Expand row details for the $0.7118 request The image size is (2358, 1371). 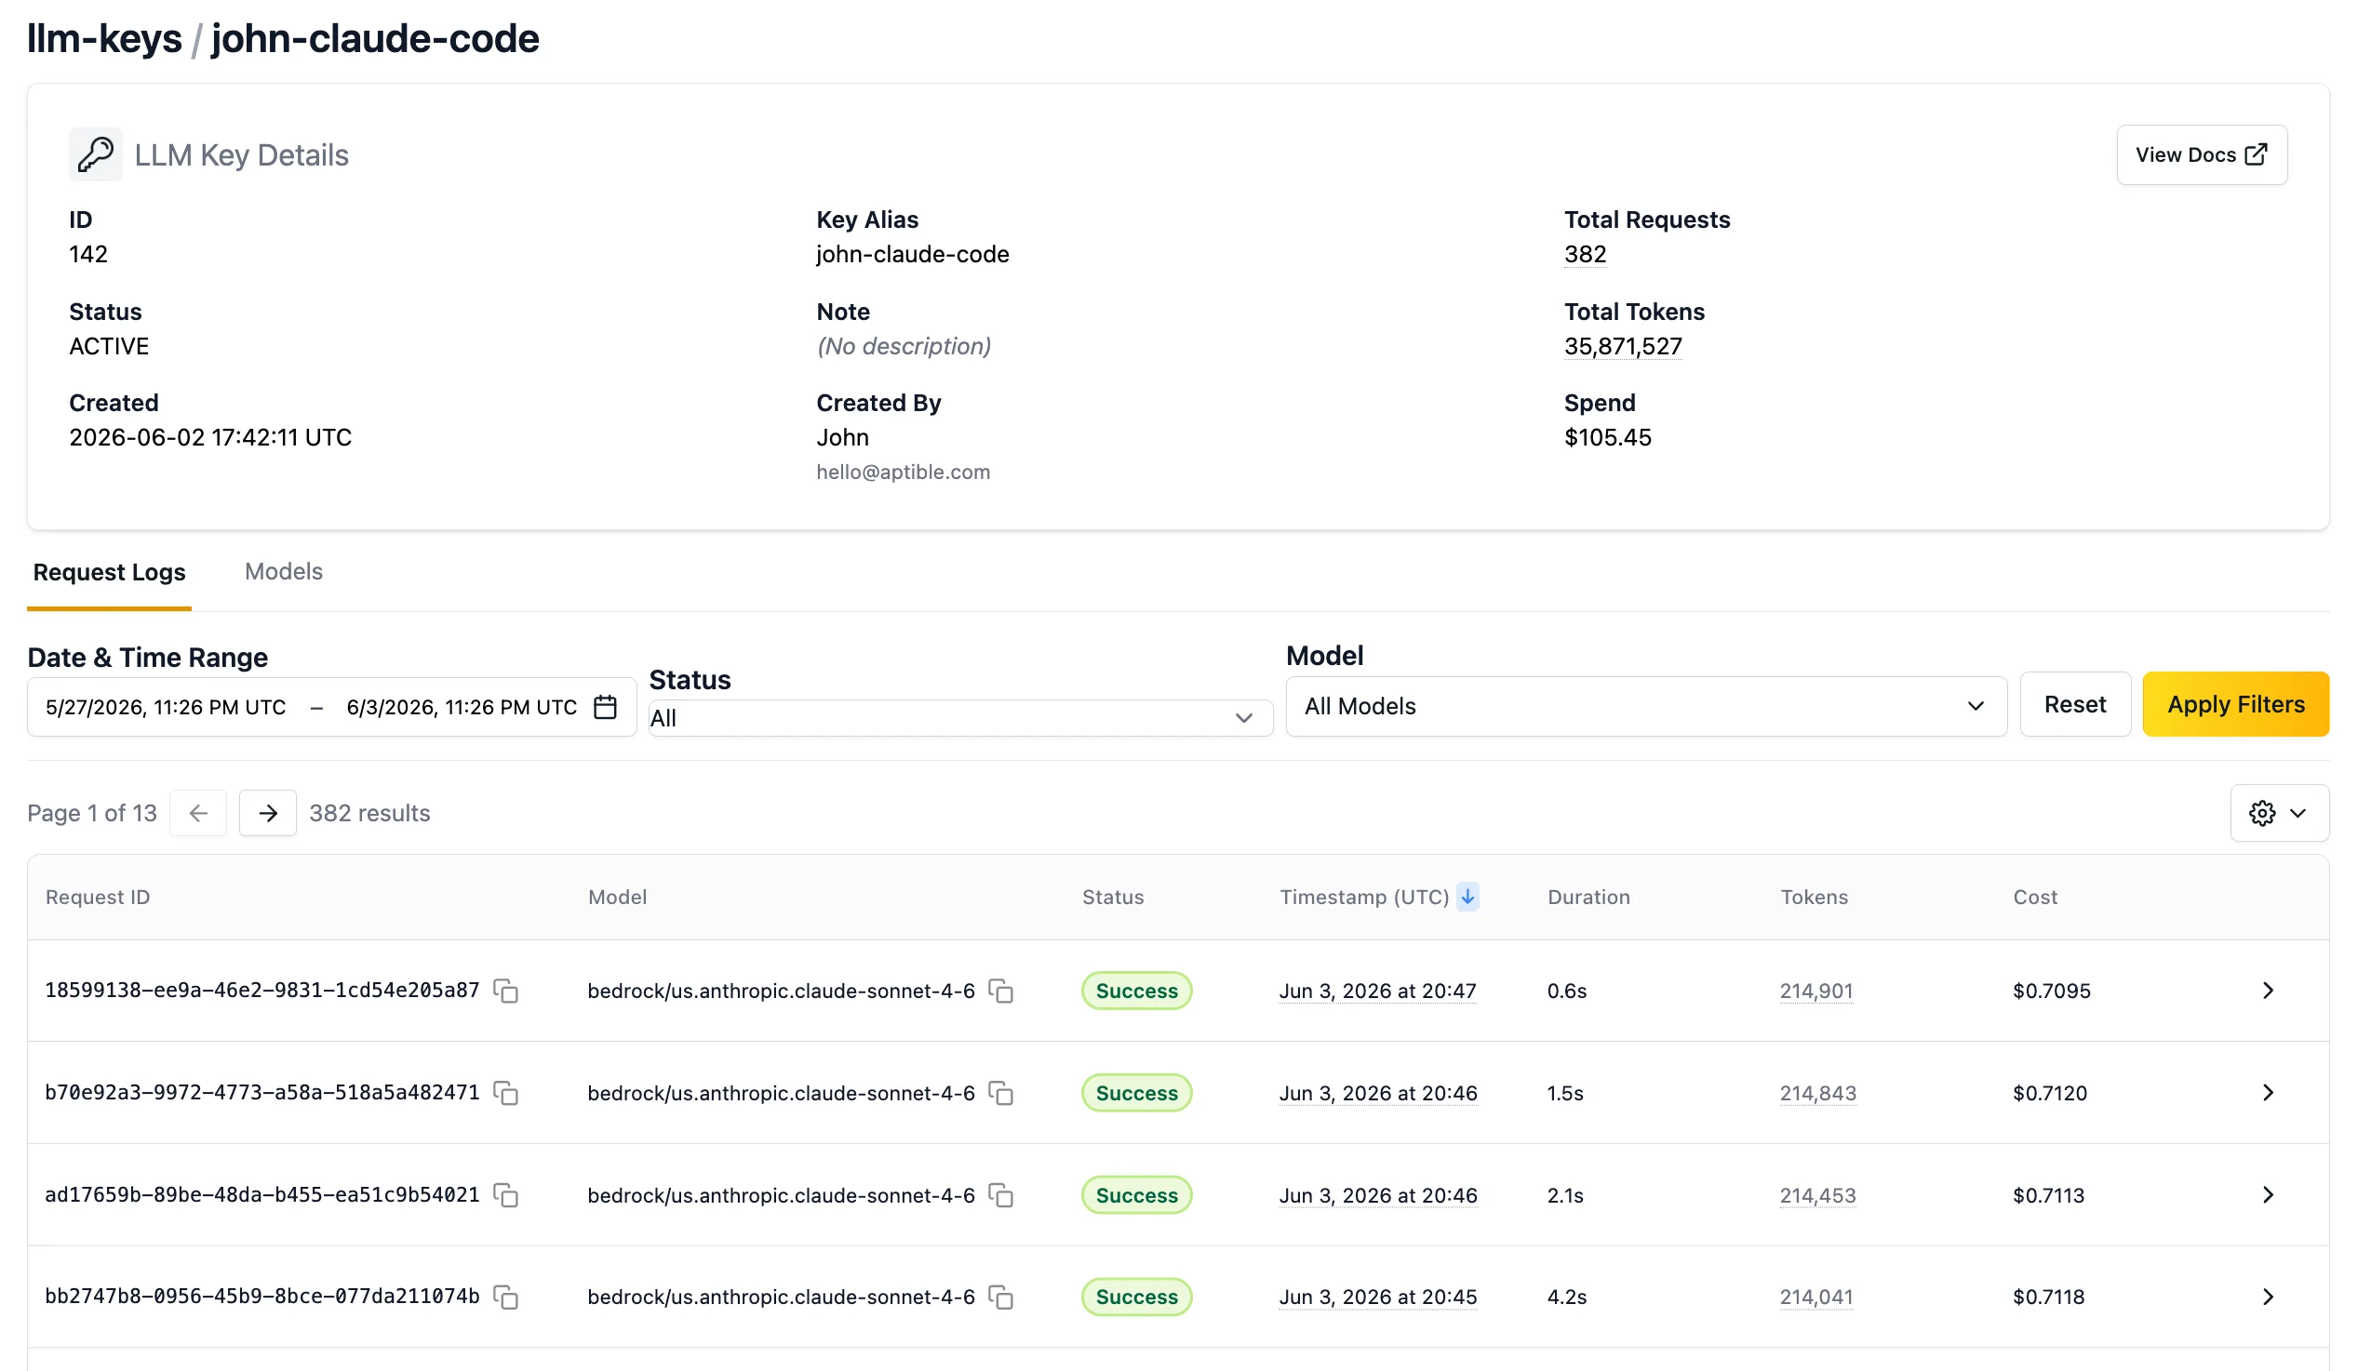click(2268, 1298)
